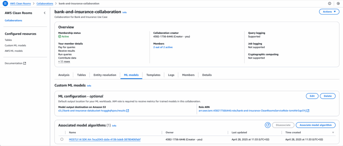Open MOSTLY AI SDK algorithm link
This screenshot has height=146, width=343.
pos(105,139)
